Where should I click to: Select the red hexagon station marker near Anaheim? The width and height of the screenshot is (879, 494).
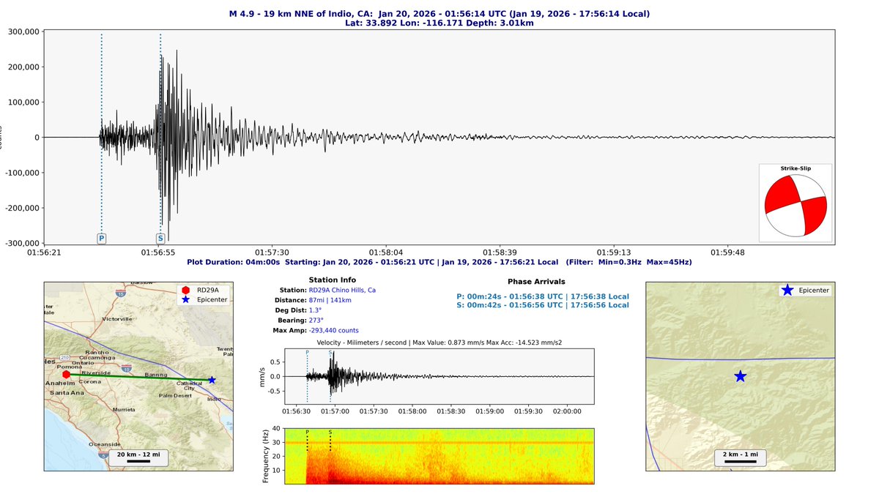click(67, 374)
